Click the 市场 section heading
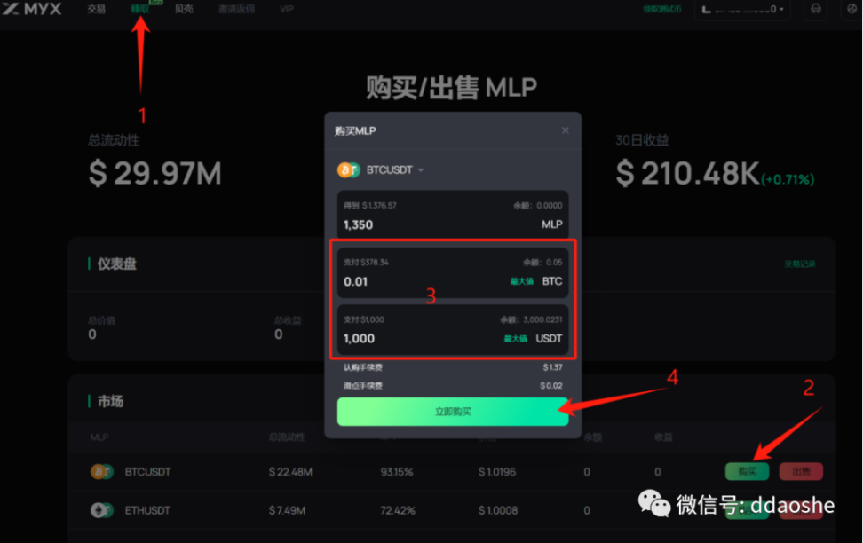The image size is (863, 543). (x=110, y=402)
